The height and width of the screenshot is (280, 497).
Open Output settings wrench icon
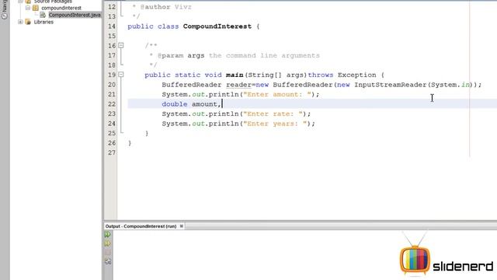click(x=107, y=261)
